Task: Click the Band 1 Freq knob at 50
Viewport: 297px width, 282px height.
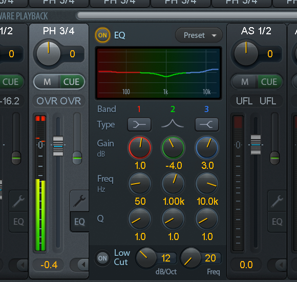Action: (x=140, y=183)
